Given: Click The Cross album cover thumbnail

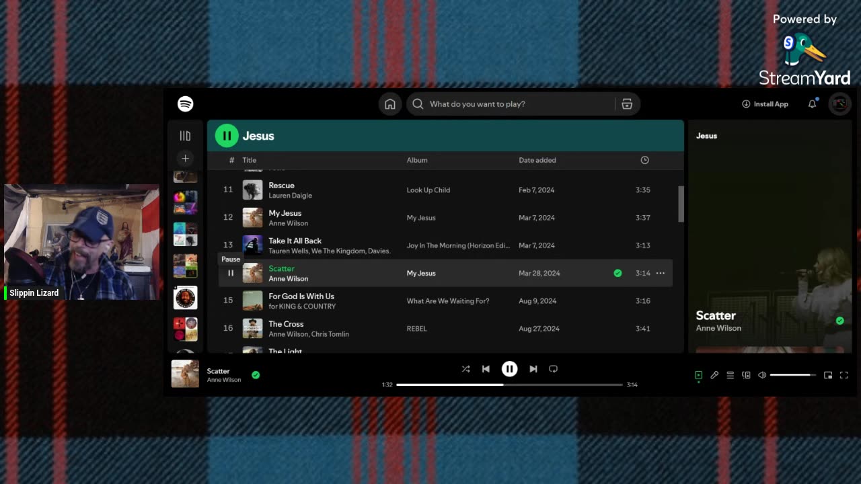Looking at the screenshot, I should coord(252,329).
